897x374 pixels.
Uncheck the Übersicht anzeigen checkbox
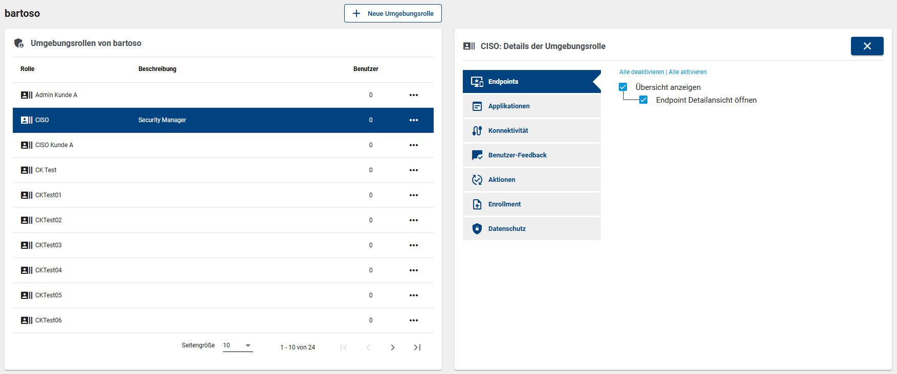point(623,87)
